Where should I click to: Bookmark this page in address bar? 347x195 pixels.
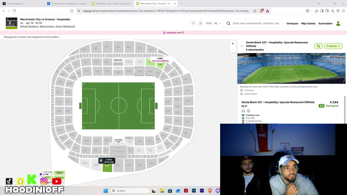coord(72,11)
